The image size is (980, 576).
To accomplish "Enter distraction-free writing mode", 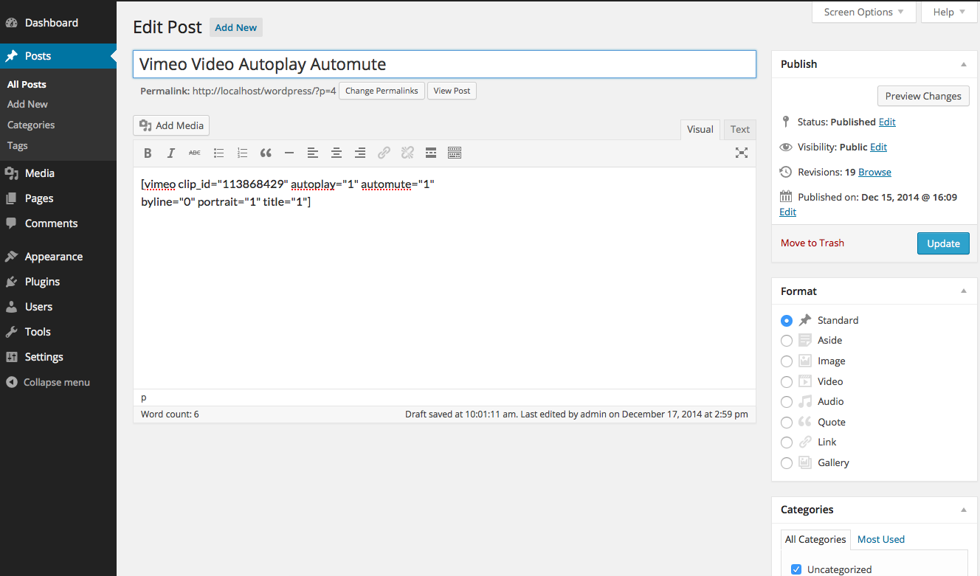I will click(x=742, y=153).
